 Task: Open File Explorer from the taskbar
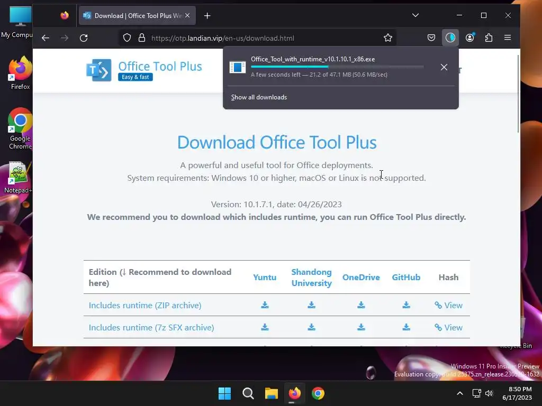(x=272, y=393)
